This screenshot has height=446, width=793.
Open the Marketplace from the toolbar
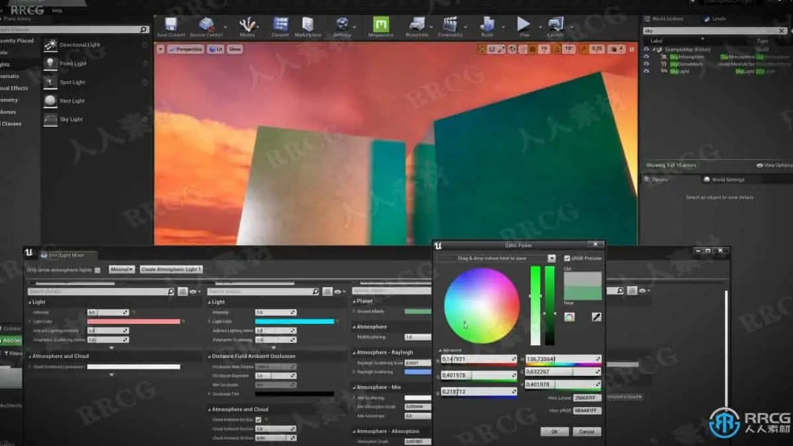click(307, 26)
